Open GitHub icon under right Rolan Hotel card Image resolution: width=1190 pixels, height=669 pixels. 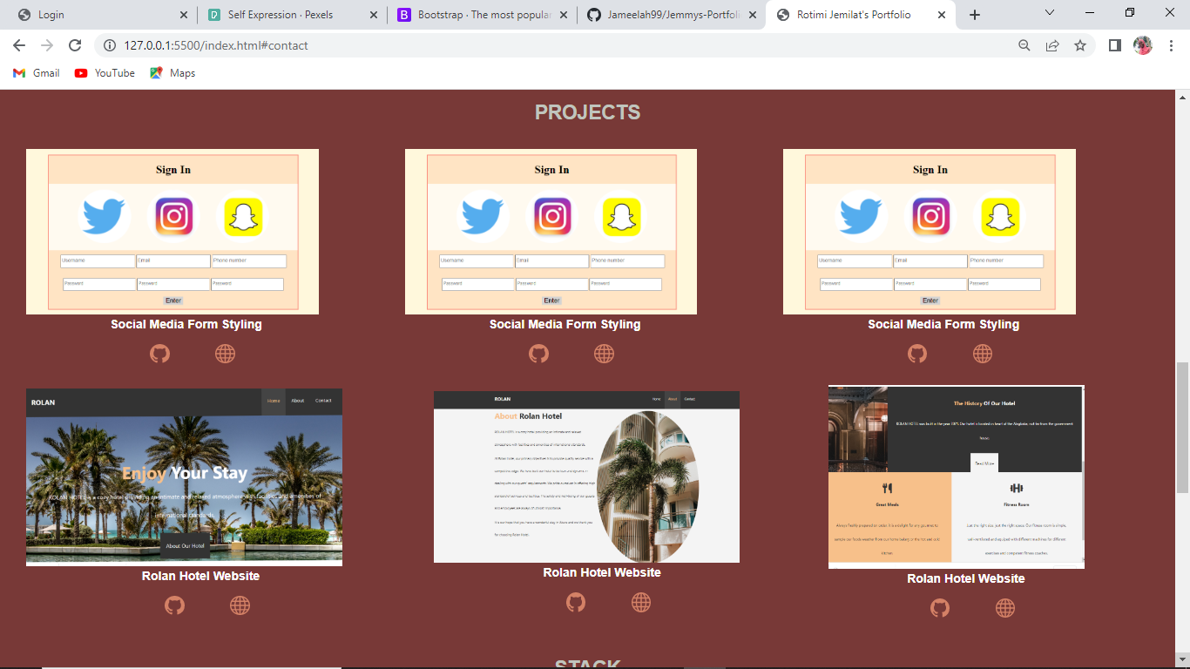(x=939, y=608)
